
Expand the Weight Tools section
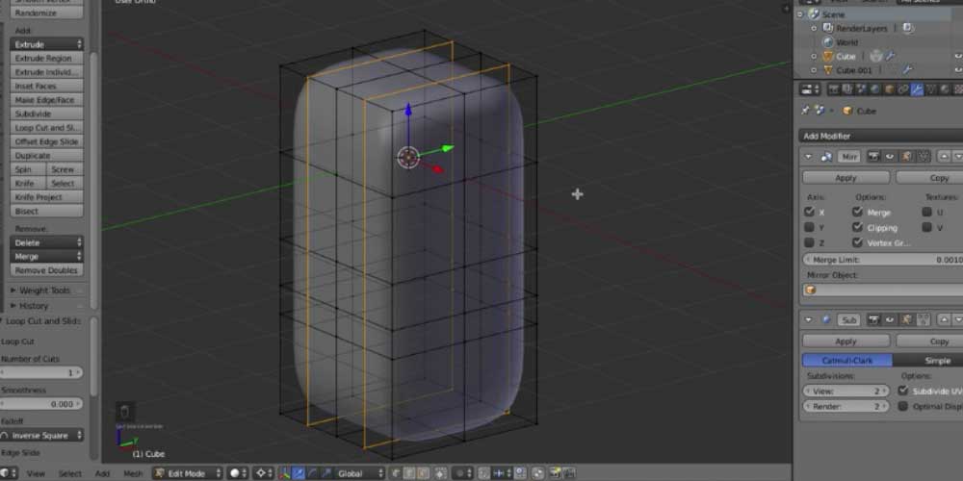[45, 291]
